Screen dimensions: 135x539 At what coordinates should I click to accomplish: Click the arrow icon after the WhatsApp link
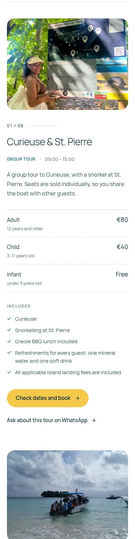[x=93, y=420]
